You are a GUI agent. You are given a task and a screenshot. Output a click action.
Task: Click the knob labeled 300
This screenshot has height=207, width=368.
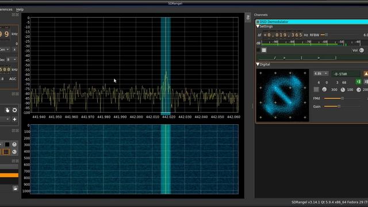click(324, 90)
